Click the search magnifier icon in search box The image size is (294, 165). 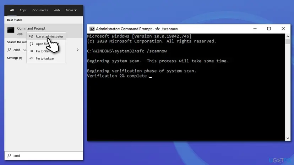coord(9,155)
